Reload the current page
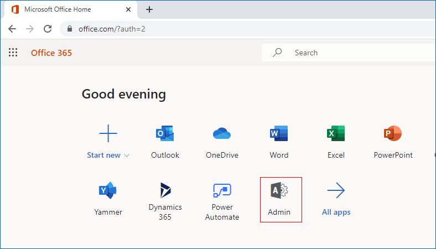Image resolution: width=436 pixels, height=249 pixels. tap(48, 29)
